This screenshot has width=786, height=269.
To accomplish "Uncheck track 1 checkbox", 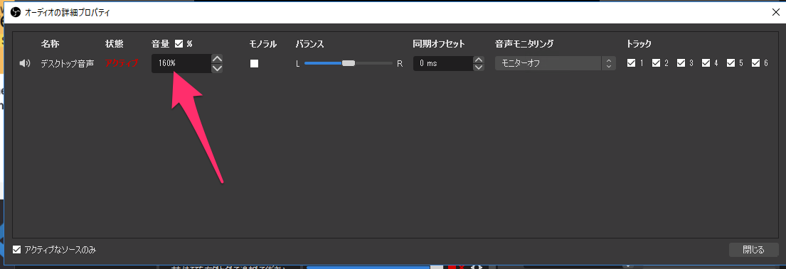I will (x=631, y=63).
